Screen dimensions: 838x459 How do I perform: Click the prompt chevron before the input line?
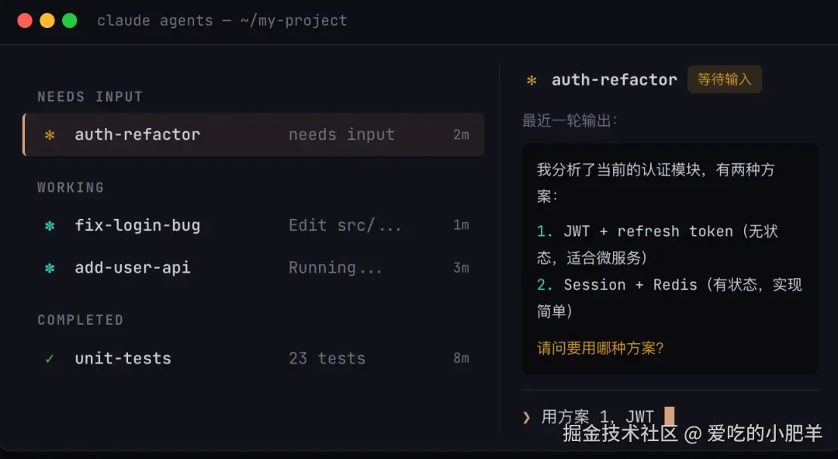[x=527, y=417]
